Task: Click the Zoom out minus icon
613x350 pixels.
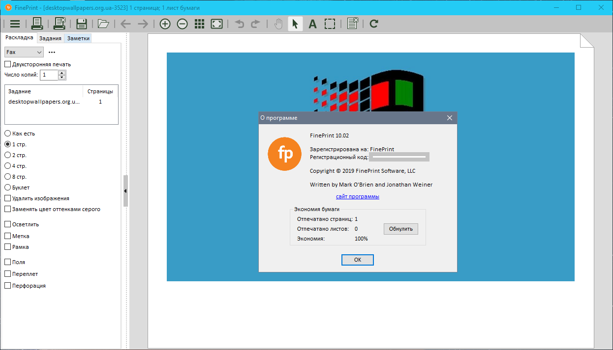Action: tap(182, 24)
